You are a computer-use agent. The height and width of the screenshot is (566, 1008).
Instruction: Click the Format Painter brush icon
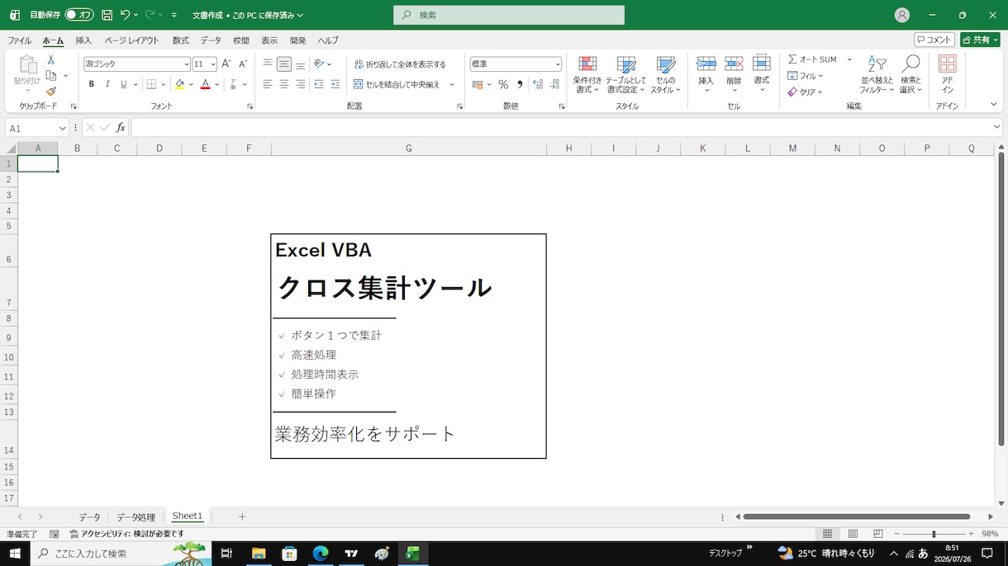coord(50,92)
